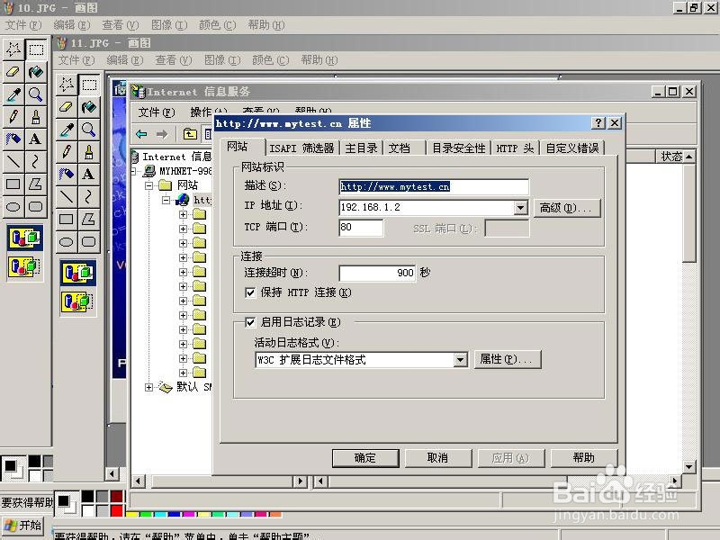
Task: Open the IP 地址 dropdown list
Action: [520, 207]
